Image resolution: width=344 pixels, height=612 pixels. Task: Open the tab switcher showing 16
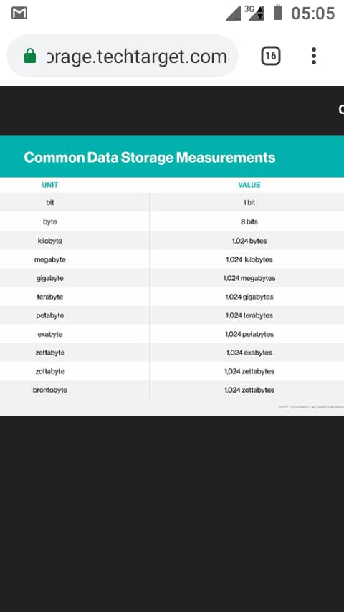click(x=271, y=56)
